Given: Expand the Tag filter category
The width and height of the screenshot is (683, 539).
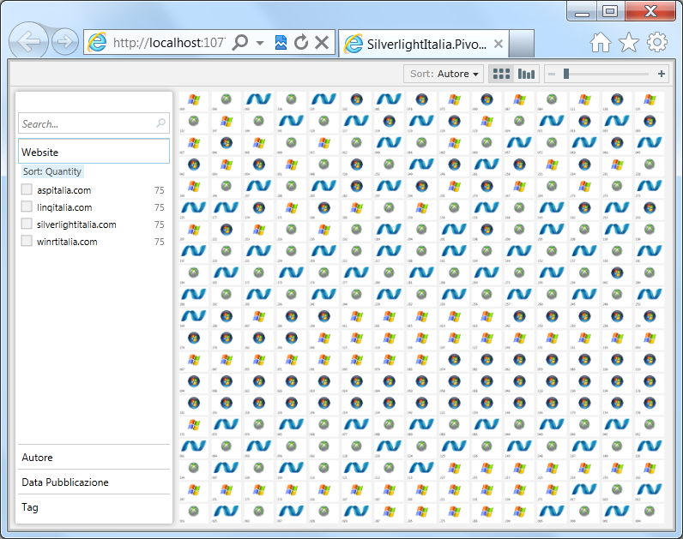Looking at the screenshot, I should coord(94,506).
